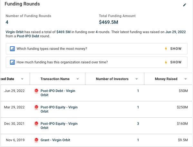This screenshot has width=193, height=147.
Task: Open the Transaction Name column dropdown arrow
Action: (x=78, y=79)
